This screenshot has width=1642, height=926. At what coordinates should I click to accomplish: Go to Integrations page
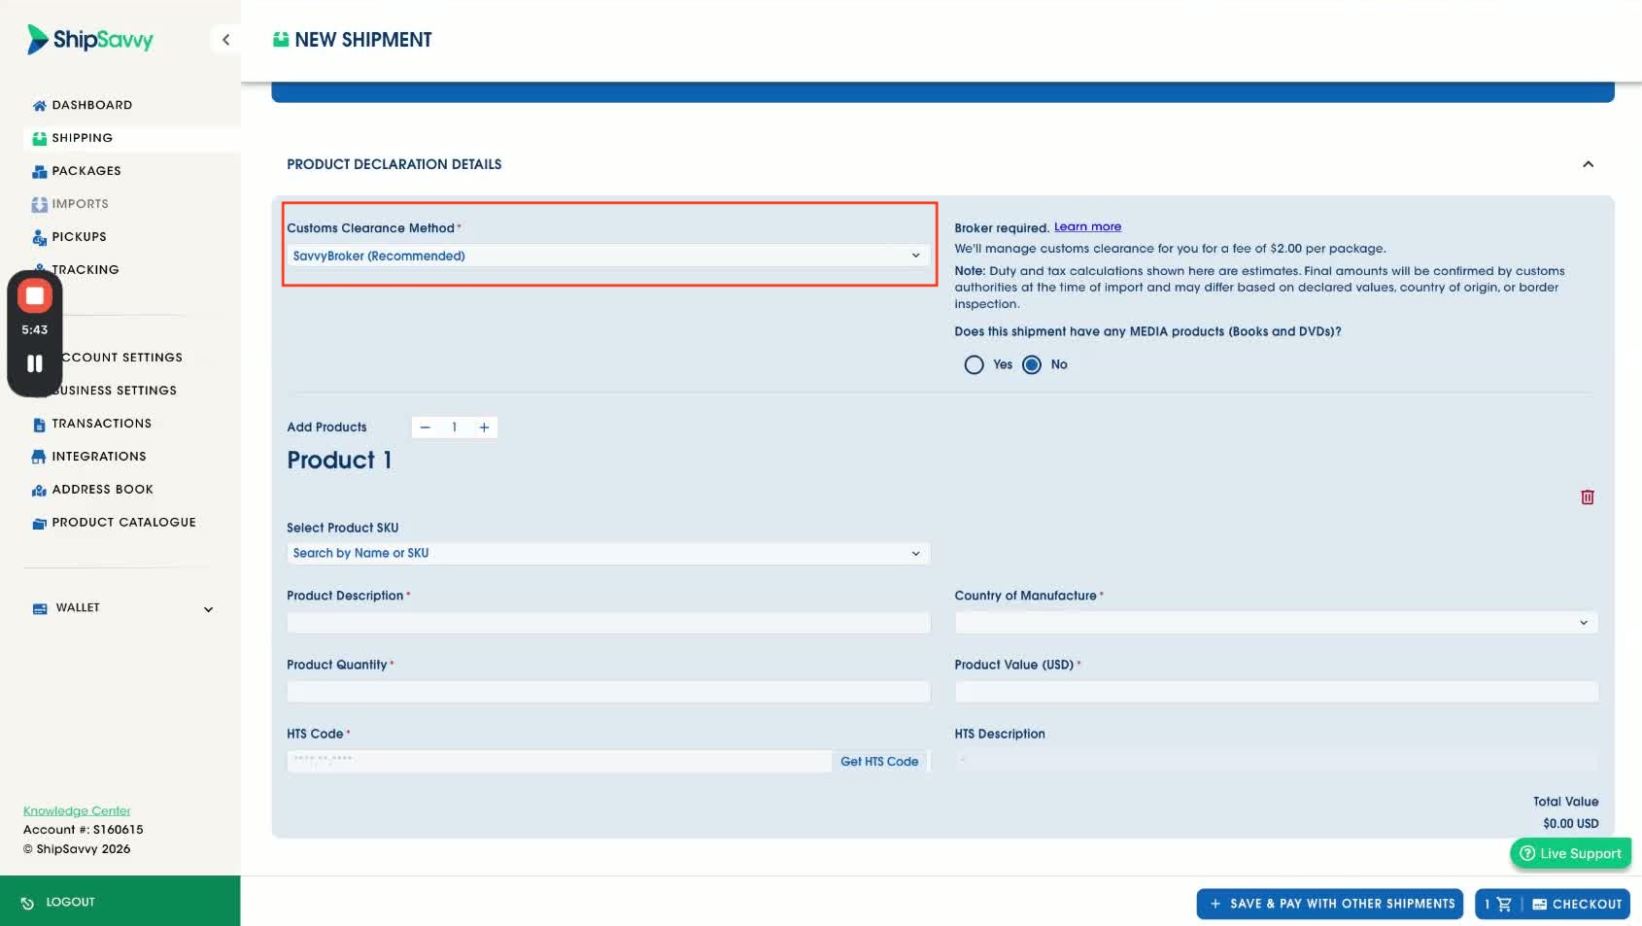(99, 457)
